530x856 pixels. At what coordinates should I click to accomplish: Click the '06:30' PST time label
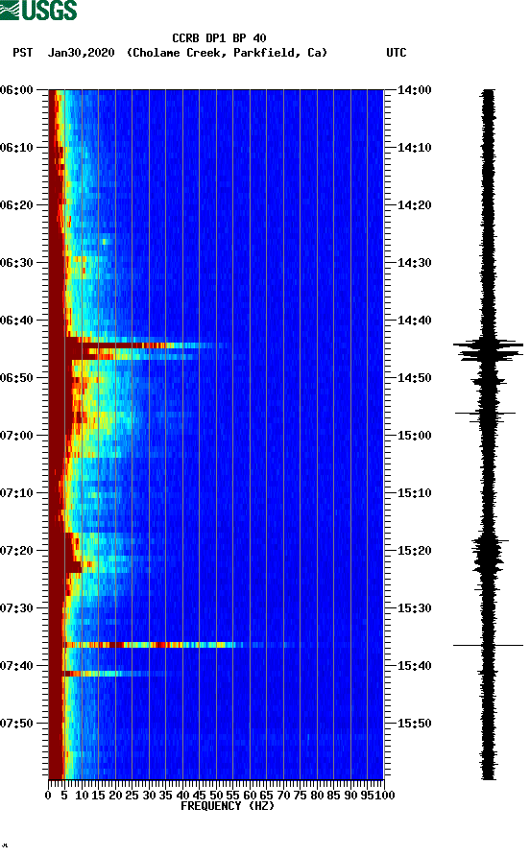coord(17,263)
